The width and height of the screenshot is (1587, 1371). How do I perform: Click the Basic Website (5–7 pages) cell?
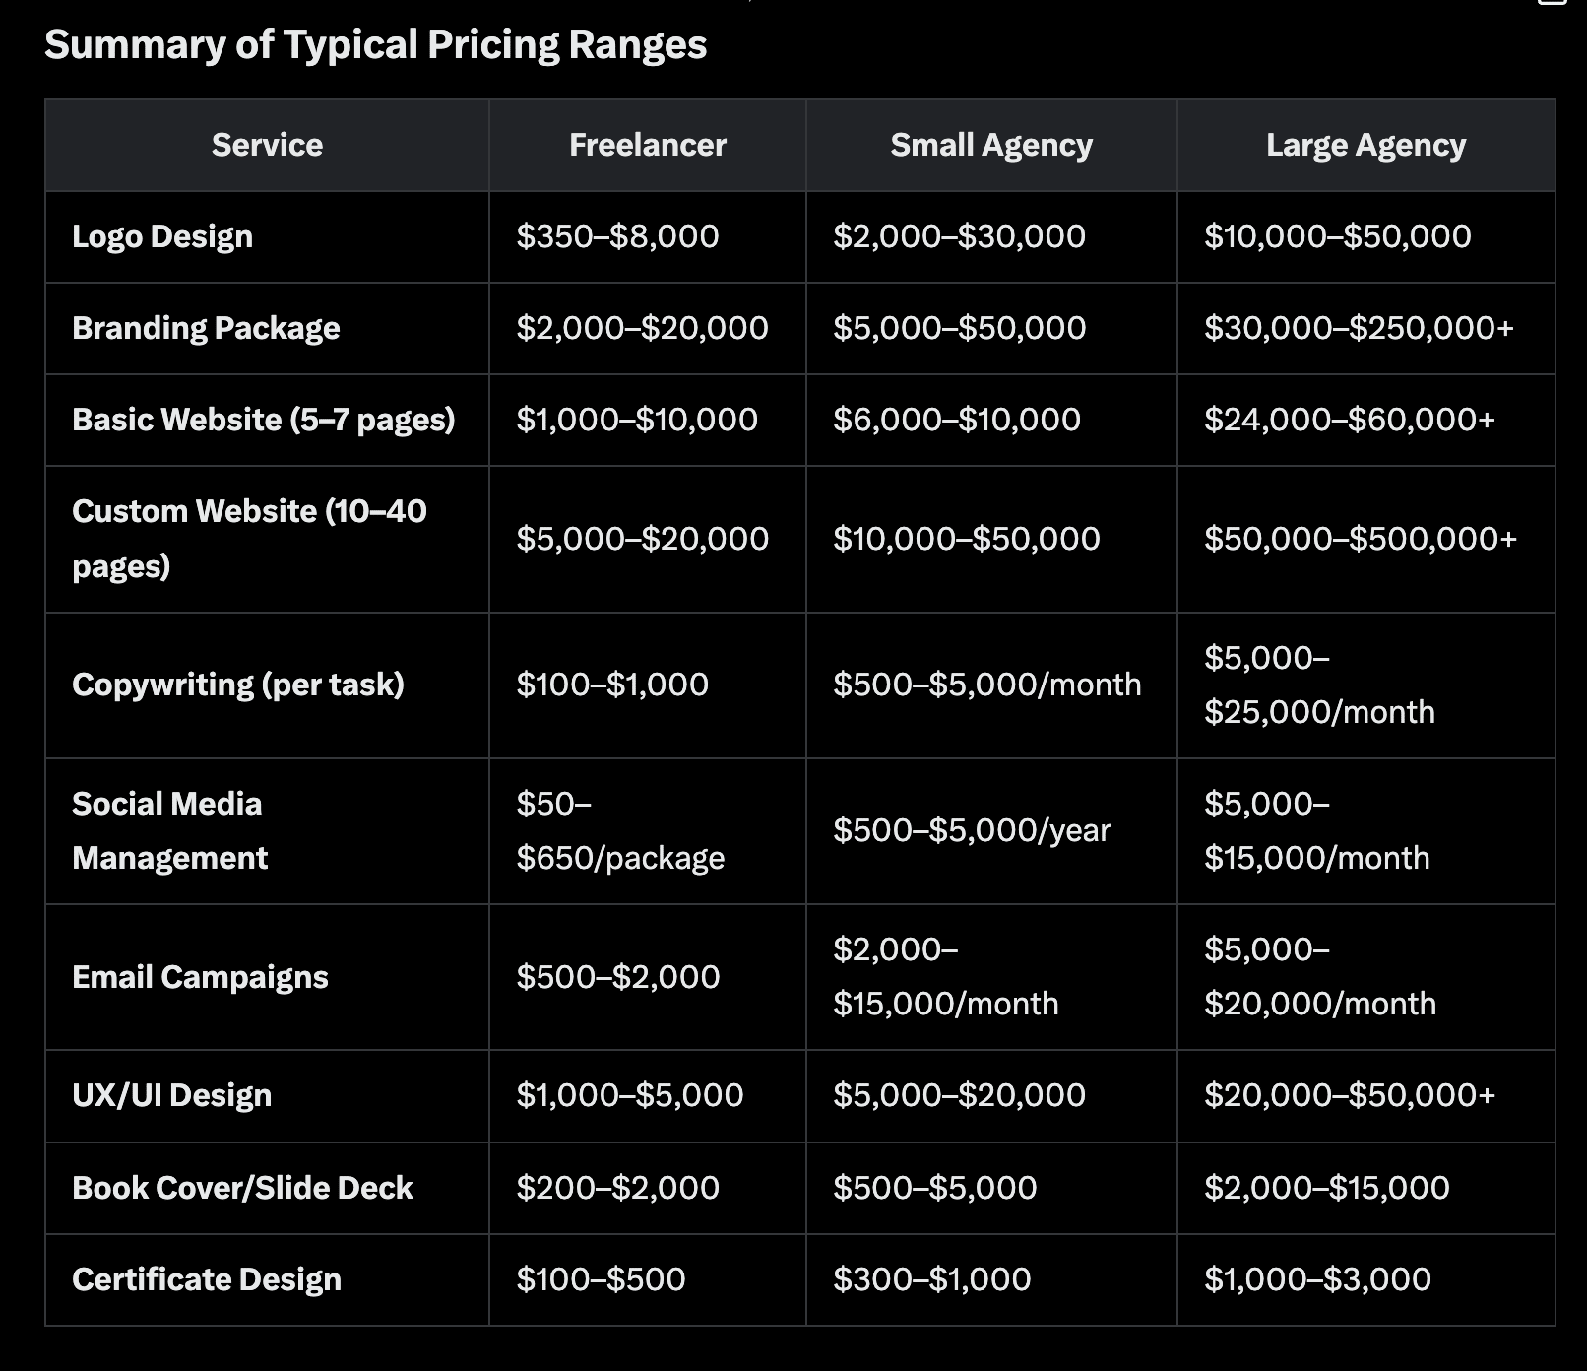pos(263,421)
